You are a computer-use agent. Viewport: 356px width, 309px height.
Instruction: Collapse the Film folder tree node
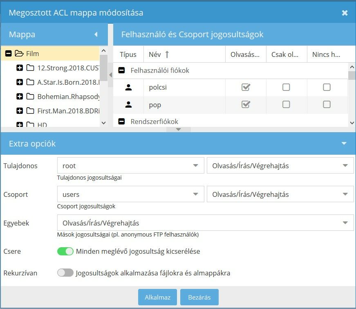8,53
